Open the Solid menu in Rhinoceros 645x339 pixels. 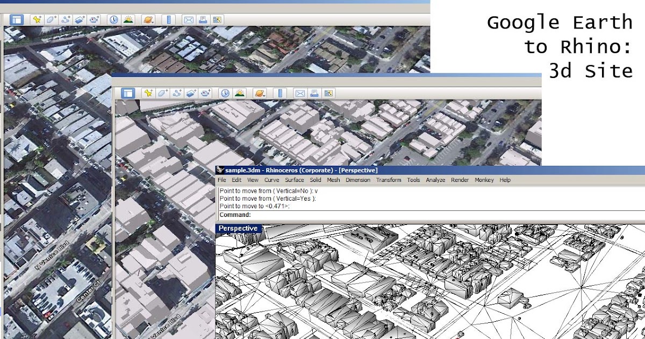click(x=316, y=180)
